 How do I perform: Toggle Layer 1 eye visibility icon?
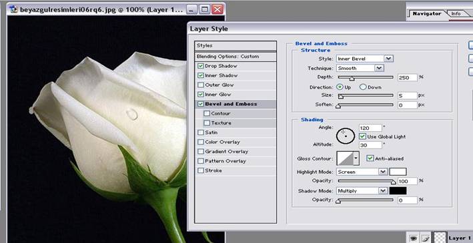(413, 238)
